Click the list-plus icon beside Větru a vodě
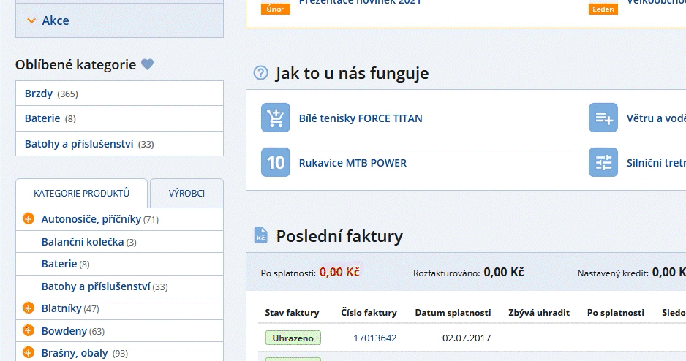The width and height of the screenshot is (686, 361). click(603, 118)
